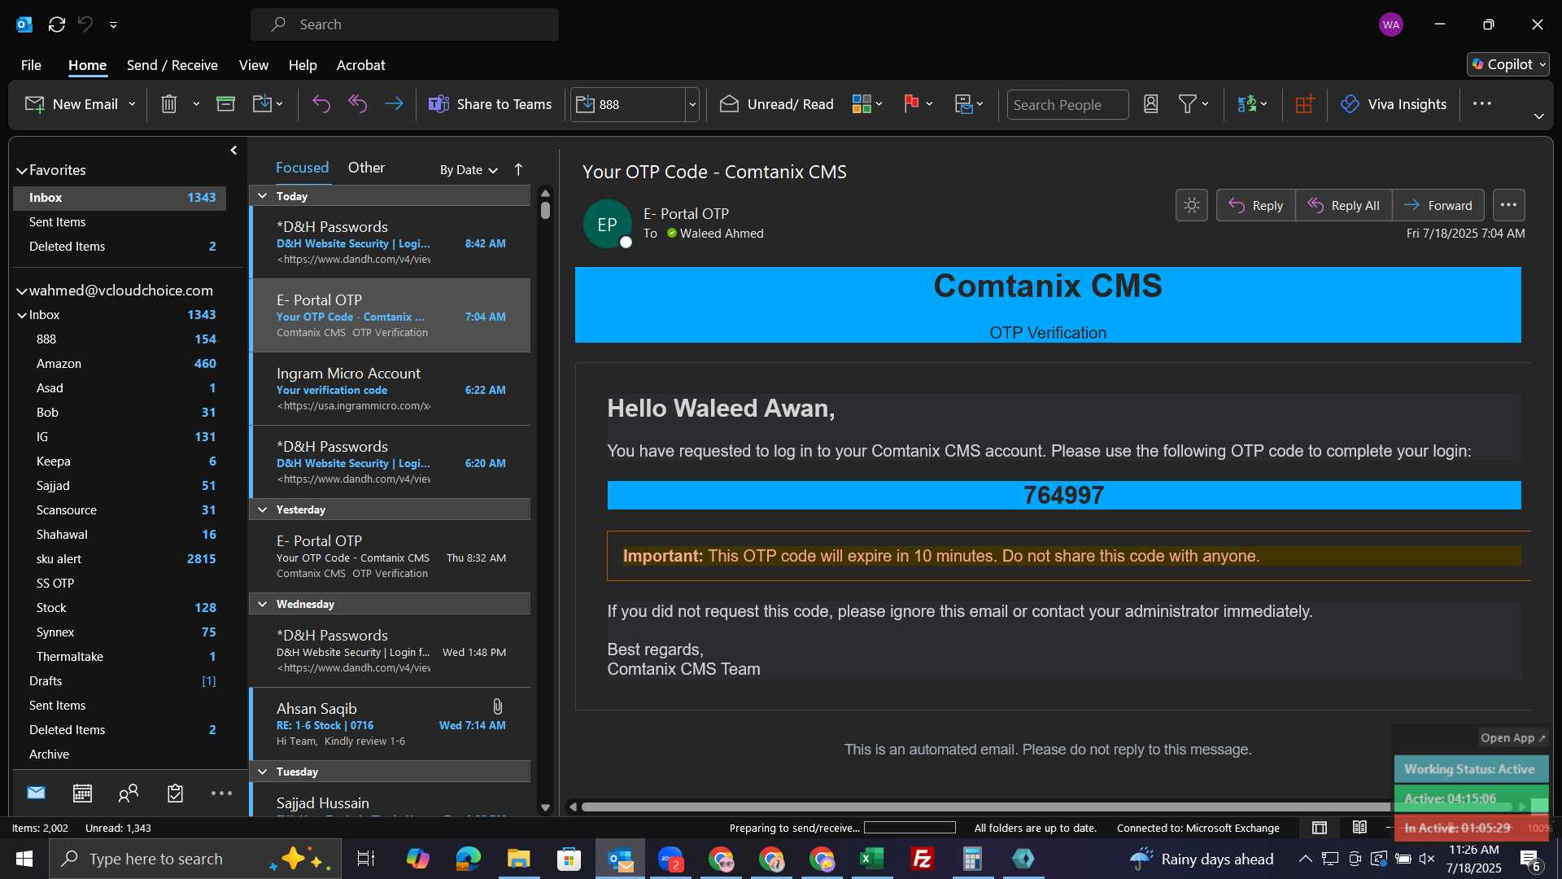The width and height of the screenshot is (1562, 879).
Task: Open the Send / Receive tab
Action: coord(172,65)
